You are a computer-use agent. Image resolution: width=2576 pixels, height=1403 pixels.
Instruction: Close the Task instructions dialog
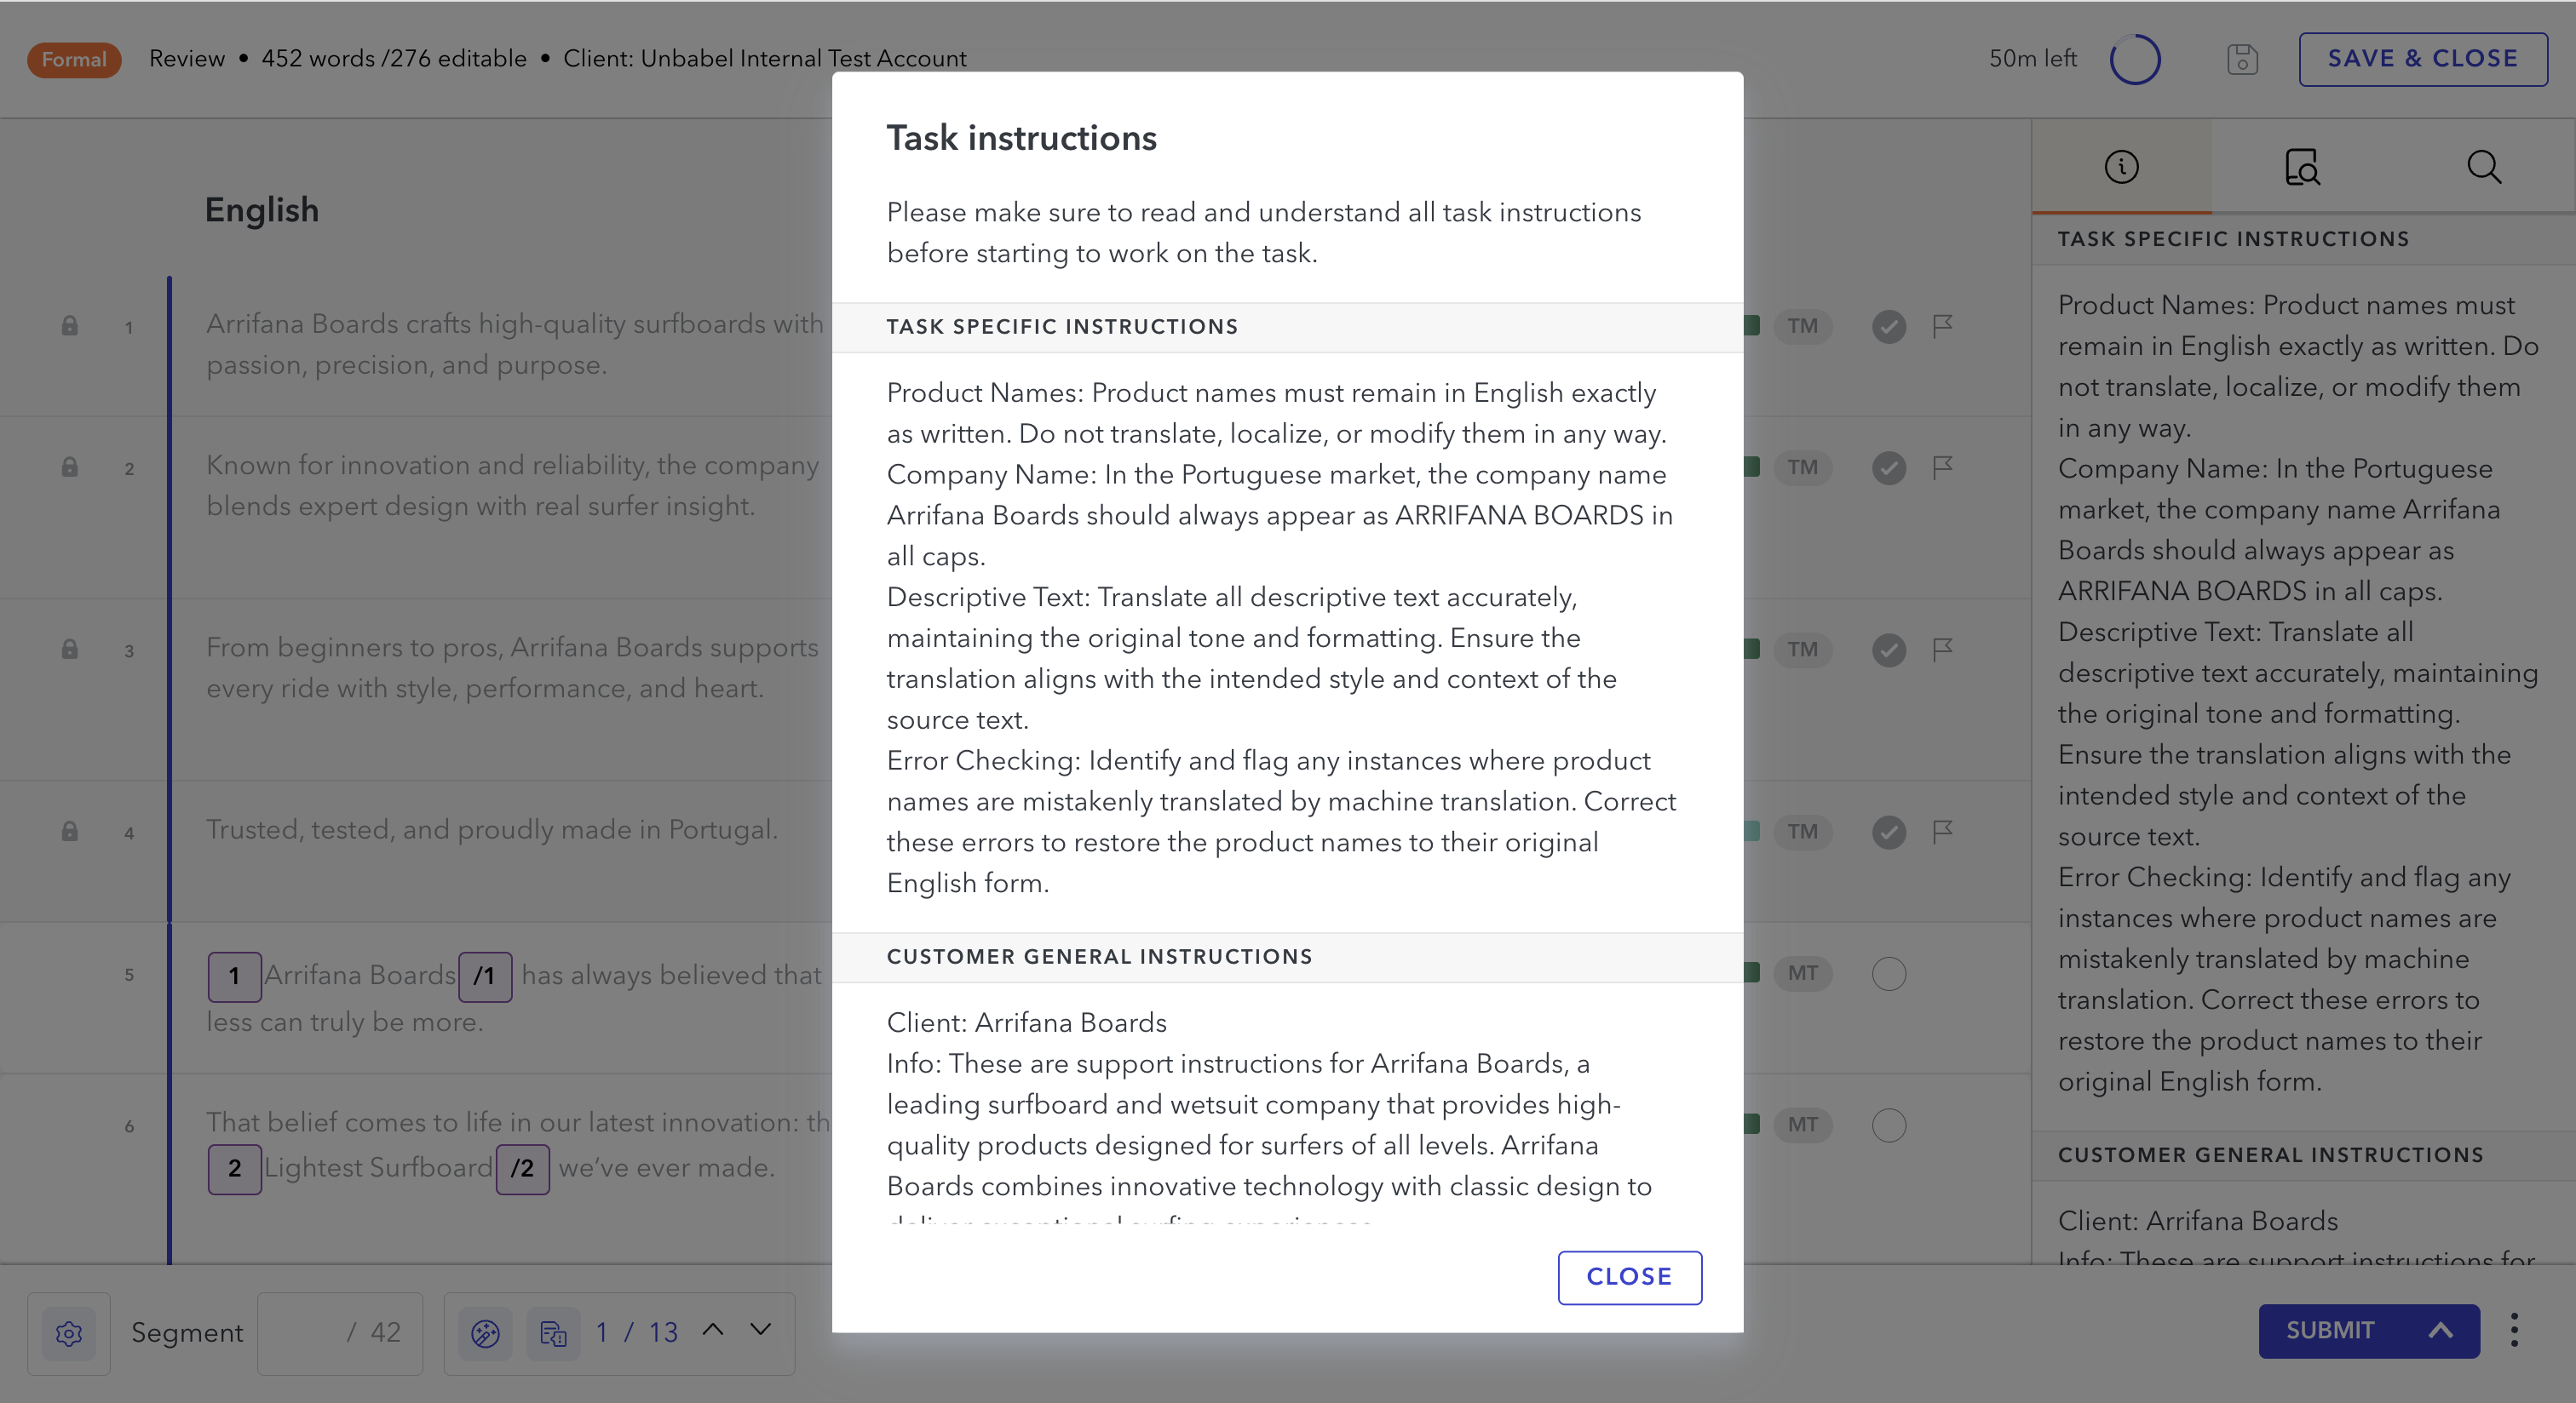1629,1276
